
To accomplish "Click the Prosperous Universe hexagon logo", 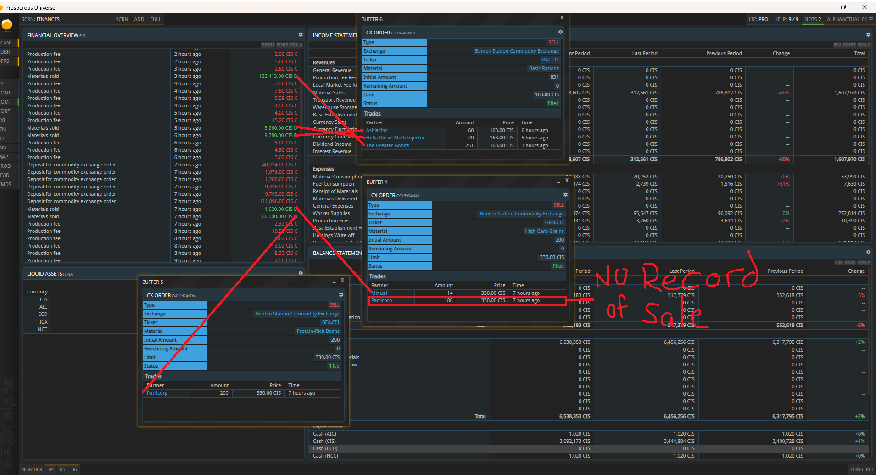I will (7, 25).
